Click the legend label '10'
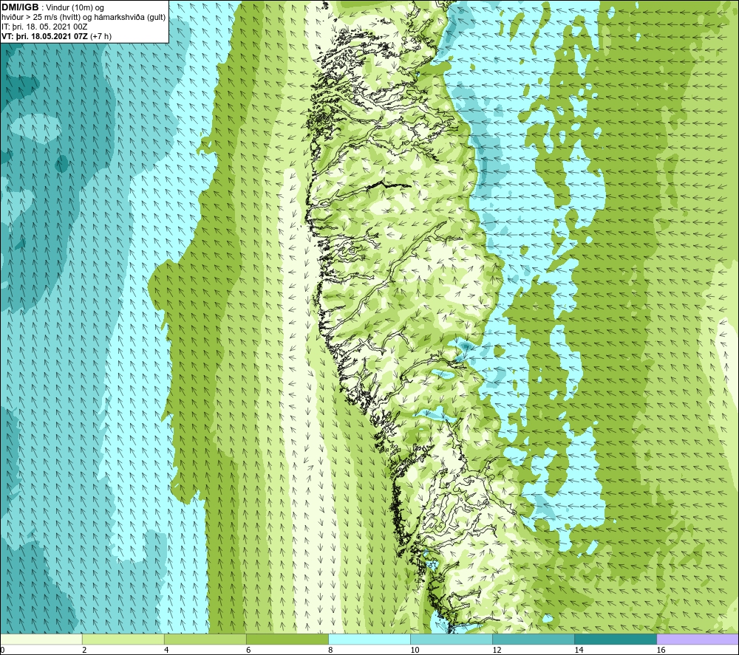The width and height of the screenshot is (739, 655). point(415,651)
